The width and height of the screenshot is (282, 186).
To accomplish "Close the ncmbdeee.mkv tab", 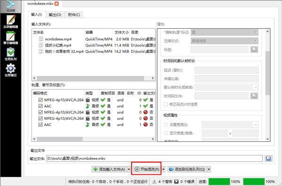I will coord(56,4).
